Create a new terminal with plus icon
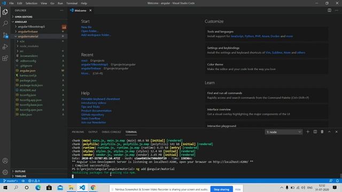 (308, 132)
